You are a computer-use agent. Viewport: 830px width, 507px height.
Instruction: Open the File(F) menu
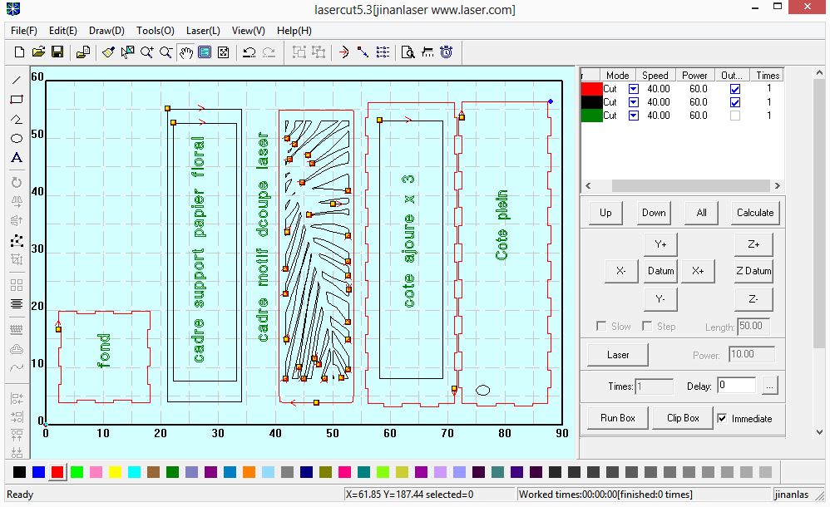click(24, 31)
